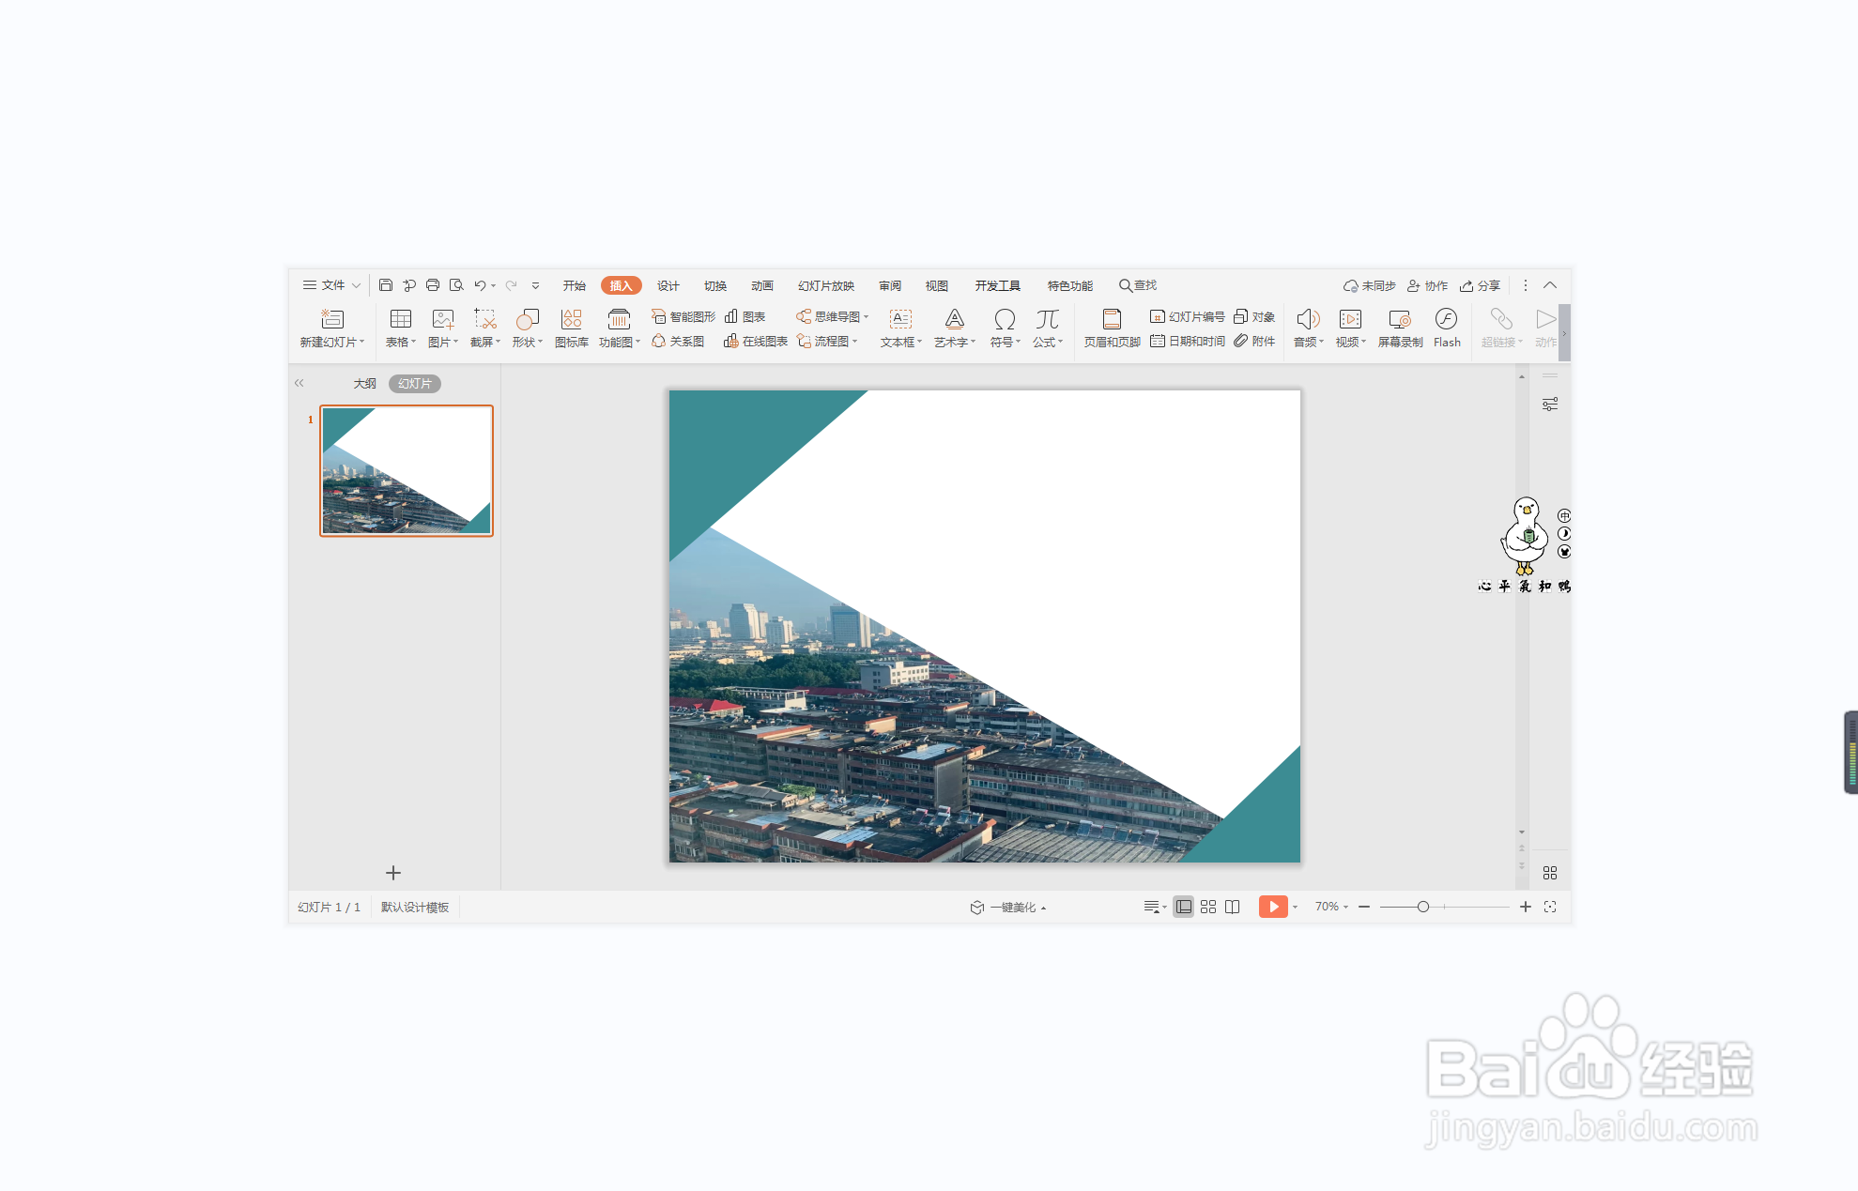The height and width of the screenshot is (1191, 1858).
Task: Open the 文件 file menu dropdown
Action: point(331,285)
